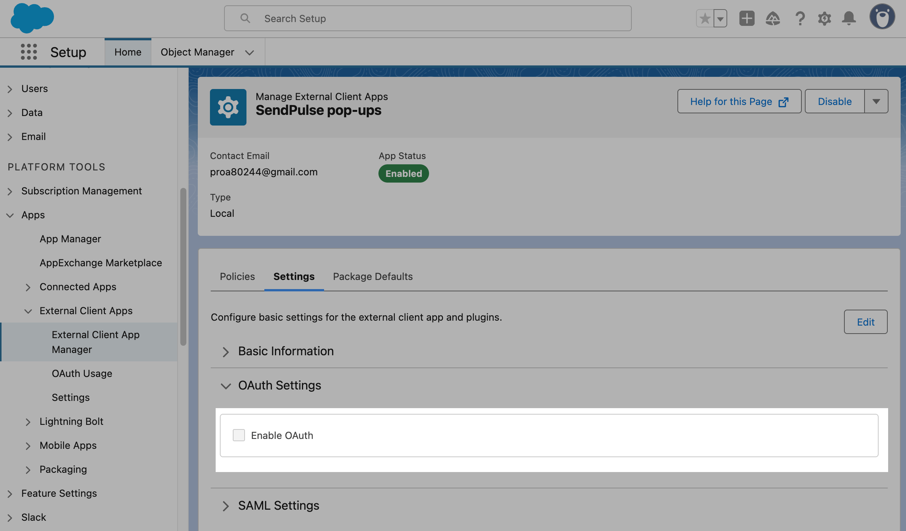The height and width of the screenshot is (531, 906).
Task: Open the global actions plus icon
Action: (x=747, y=18)
